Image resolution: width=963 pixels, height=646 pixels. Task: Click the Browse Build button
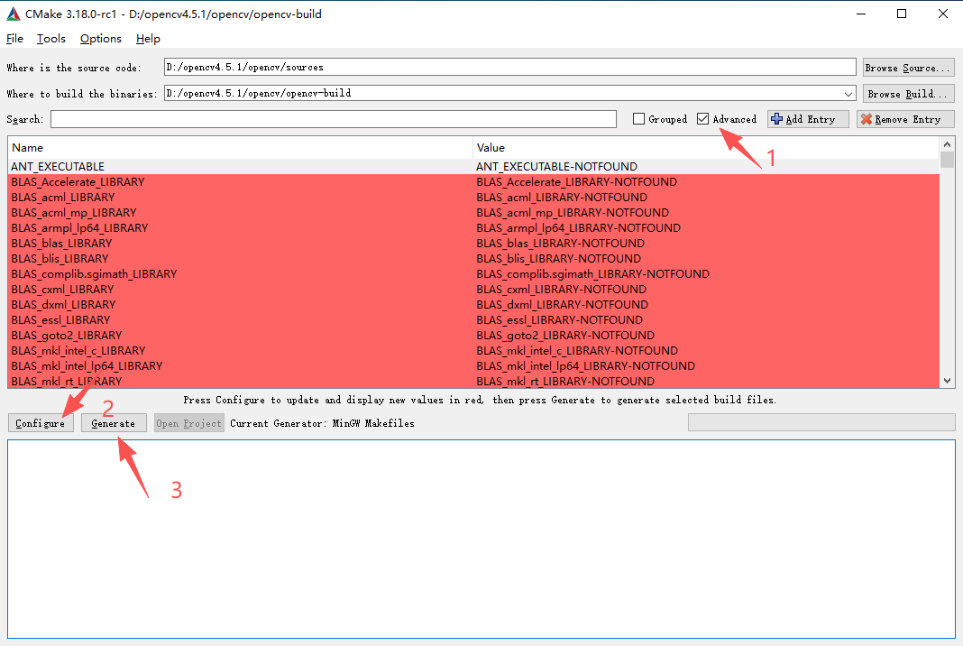[909, 94]
